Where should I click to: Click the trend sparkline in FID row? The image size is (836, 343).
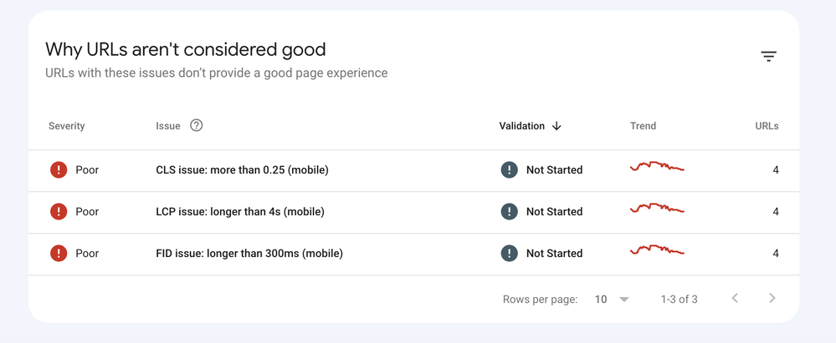657,250
